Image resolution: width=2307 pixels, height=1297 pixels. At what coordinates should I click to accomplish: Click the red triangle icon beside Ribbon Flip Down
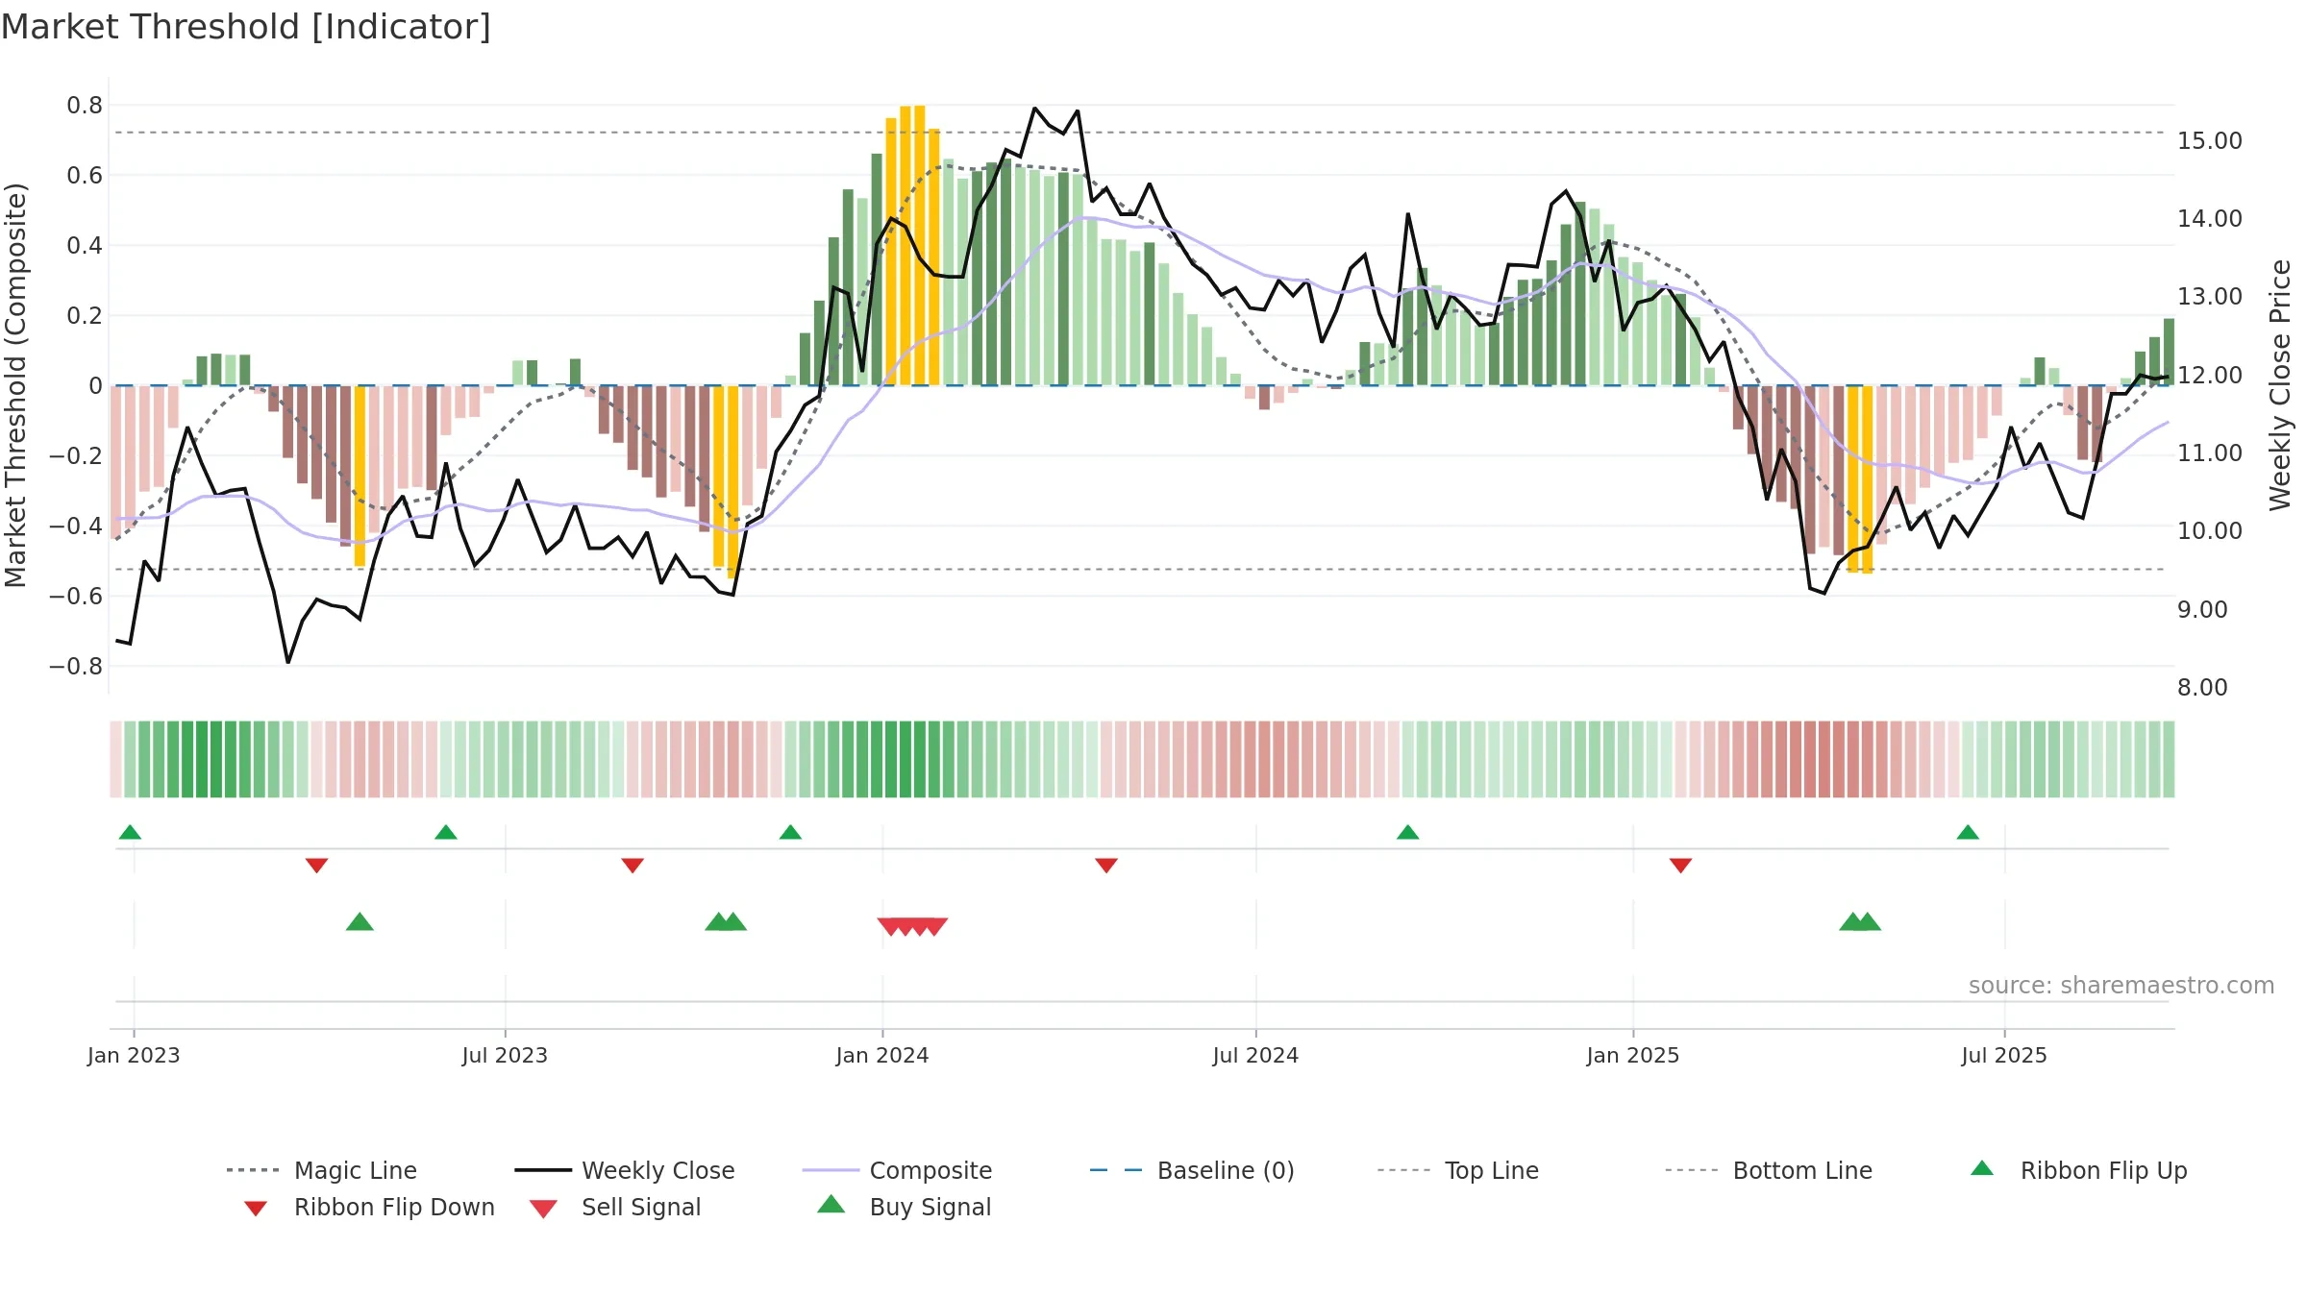tap(256, 1209)
